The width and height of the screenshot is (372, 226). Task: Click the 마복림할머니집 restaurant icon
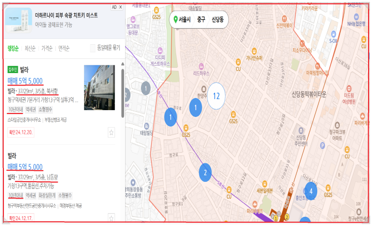tap(318, 66)
